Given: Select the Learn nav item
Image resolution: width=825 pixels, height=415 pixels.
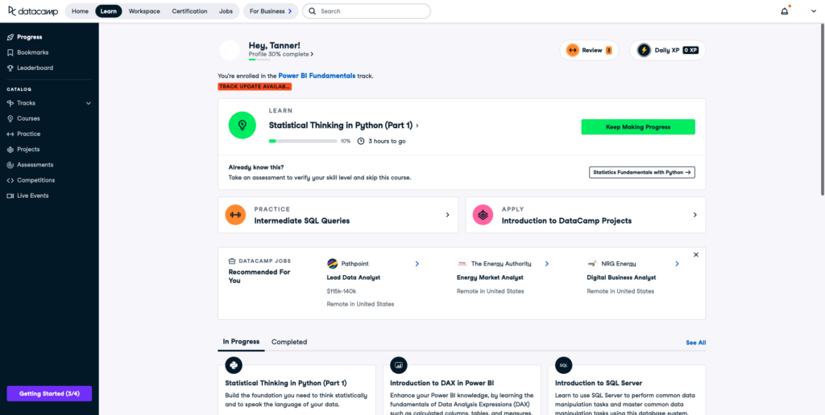Looking at the screenshot, I should tap(109, 11).
